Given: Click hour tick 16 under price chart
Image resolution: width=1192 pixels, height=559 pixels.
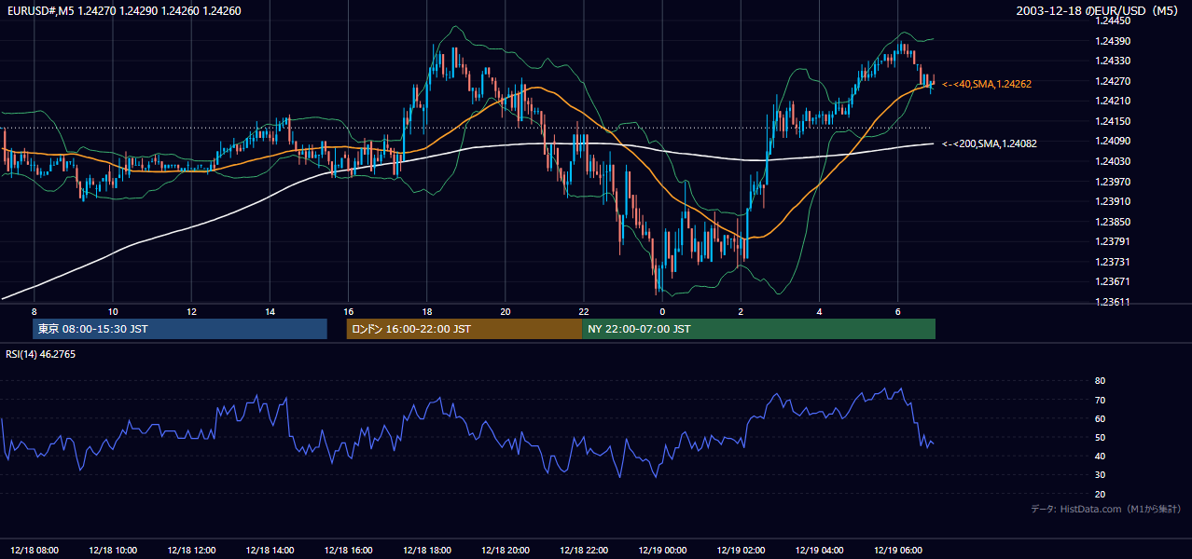Looking at the screenshot, I should click(x=348, y=311).
